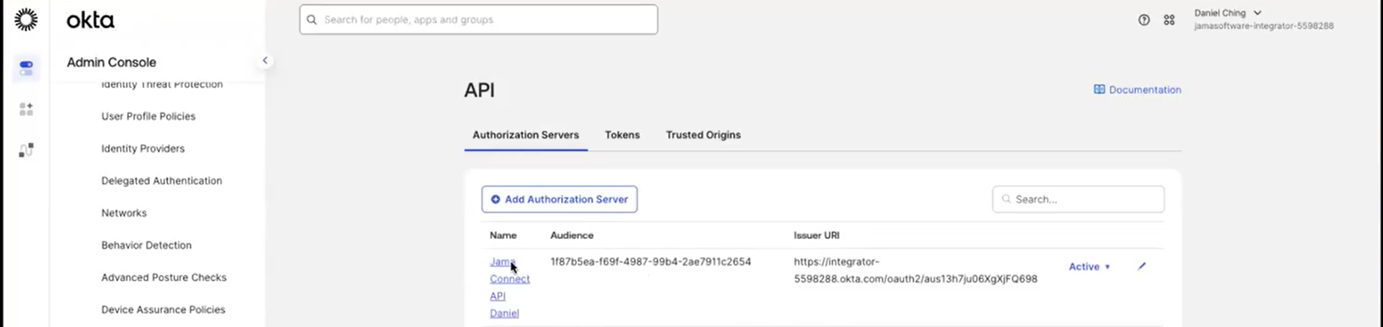Screen dimensions: 1383x327
Task: Switch to the Authorization Servers tab
Action: pos(526,135)
